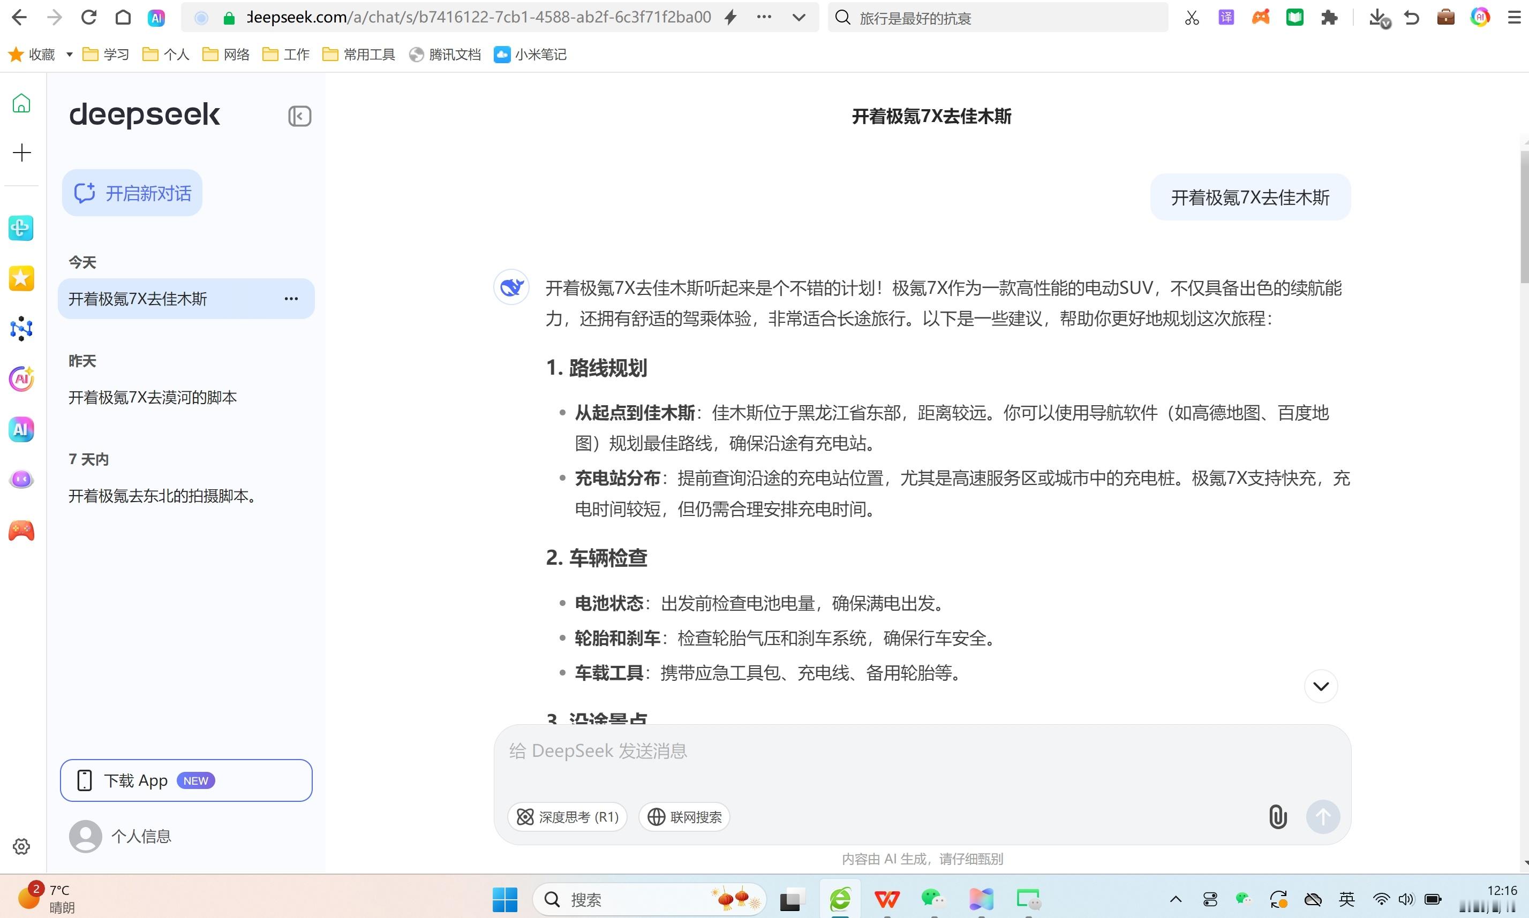Expand the address bar dropdown arrow

pyautogui.click(x=799, y=17)
